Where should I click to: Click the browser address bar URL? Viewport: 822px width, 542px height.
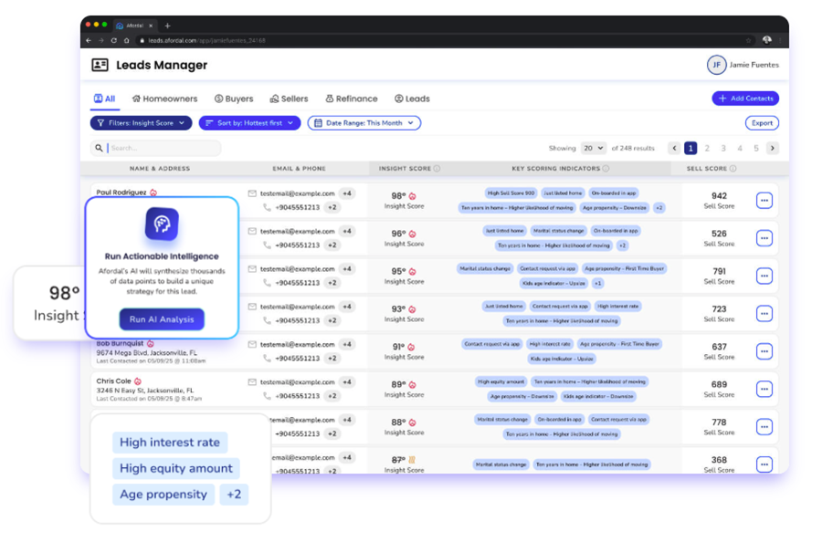[206, 40]
